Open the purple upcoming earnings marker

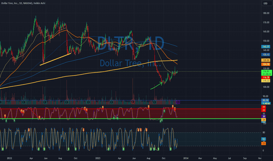[178, 102]
